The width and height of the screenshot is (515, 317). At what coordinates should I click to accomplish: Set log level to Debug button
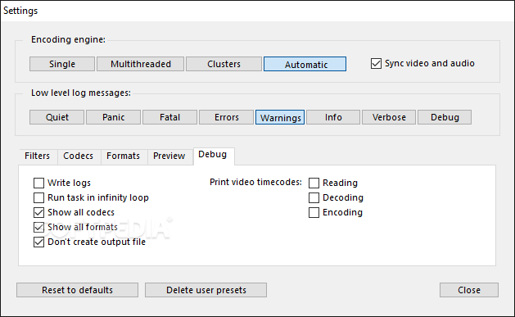coord(445,117)
